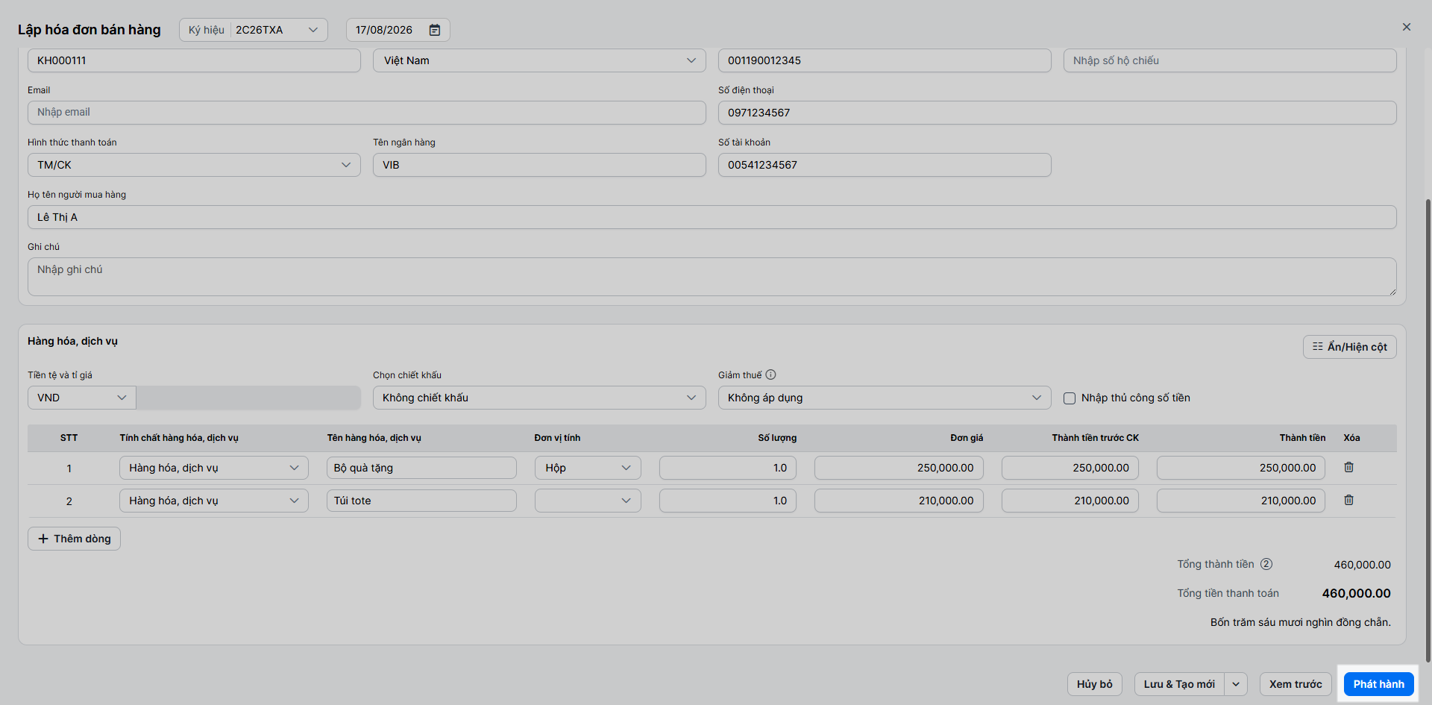This screenshot has height=705, width=1432.
Task: Open the Ký hiệu 2C26TXA dropdown
Action: click(x=254, y=30)
